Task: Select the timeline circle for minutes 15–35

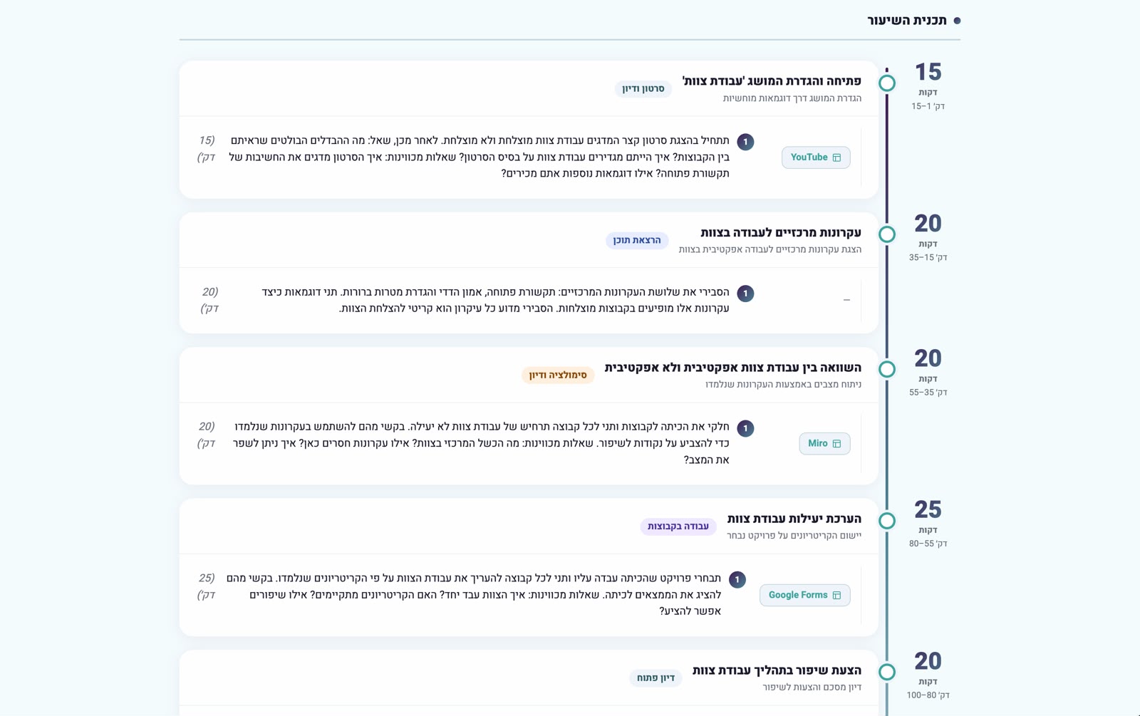Action: [x=887, y=234]
